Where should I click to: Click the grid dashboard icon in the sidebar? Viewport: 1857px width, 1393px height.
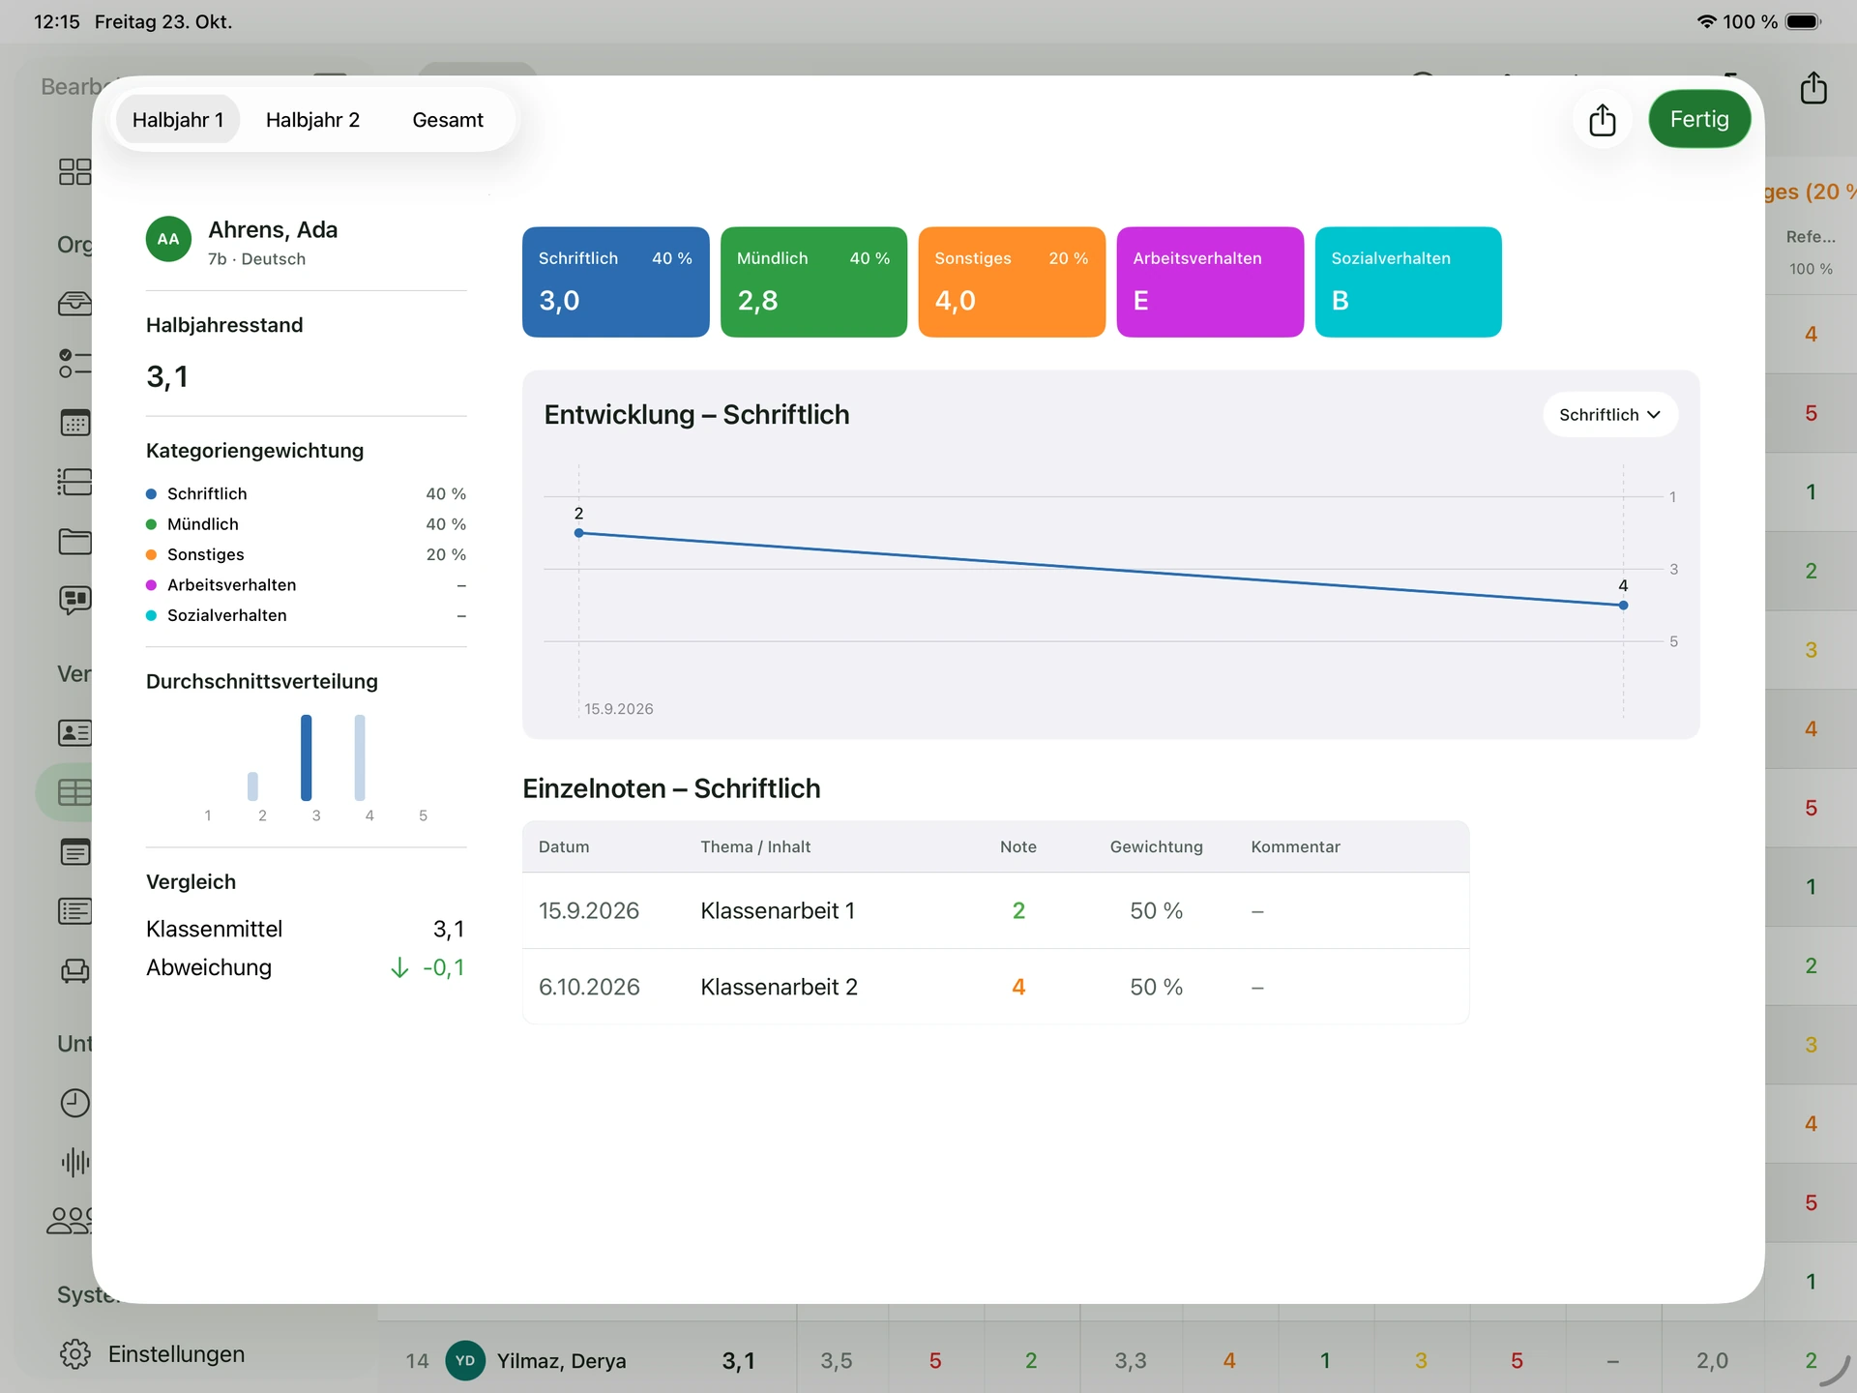coord(75,172)
